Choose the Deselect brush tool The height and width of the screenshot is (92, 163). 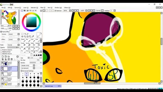pos(37,44)
